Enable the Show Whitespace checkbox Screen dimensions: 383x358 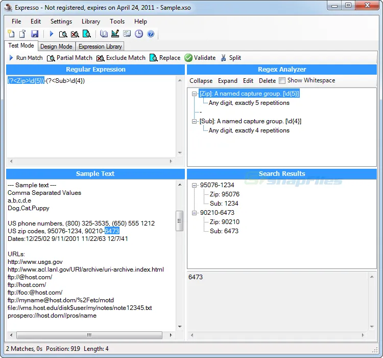(282, 80)
